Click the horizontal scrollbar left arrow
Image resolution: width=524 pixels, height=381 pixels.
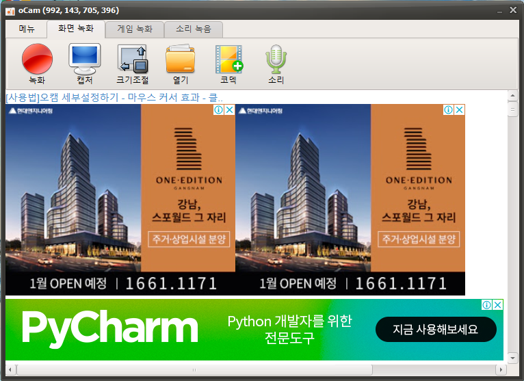(10, 369)
